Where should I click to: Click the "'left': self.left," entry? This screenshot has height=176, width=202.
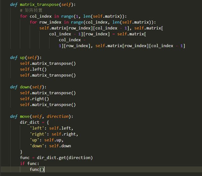click(x=51, y=128)
